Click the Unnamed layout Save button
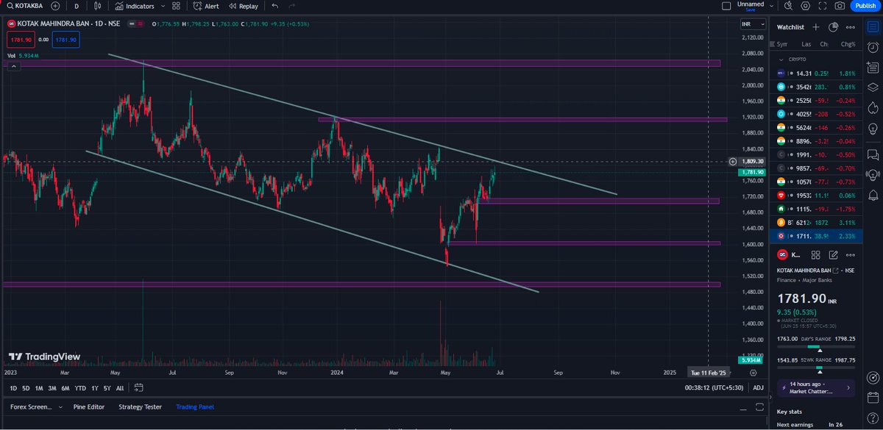The width and height of the screenshot is (883, 430). pos(751,10)
